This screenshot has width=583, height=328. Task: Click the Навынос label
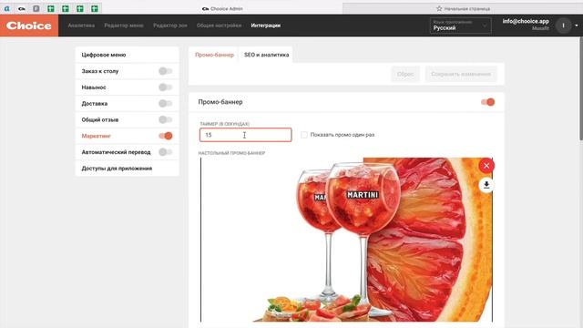[94, 87]
